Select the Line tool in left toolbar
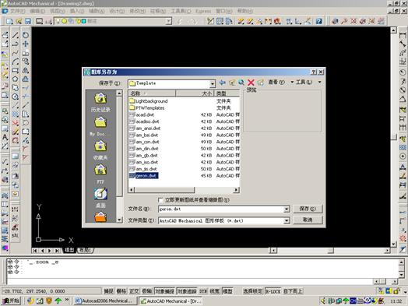Screen dimensions: 408x306 click(x=16, y=35)
